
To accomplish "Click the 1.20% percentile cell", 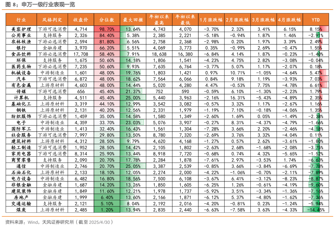I will click(107, 210).
